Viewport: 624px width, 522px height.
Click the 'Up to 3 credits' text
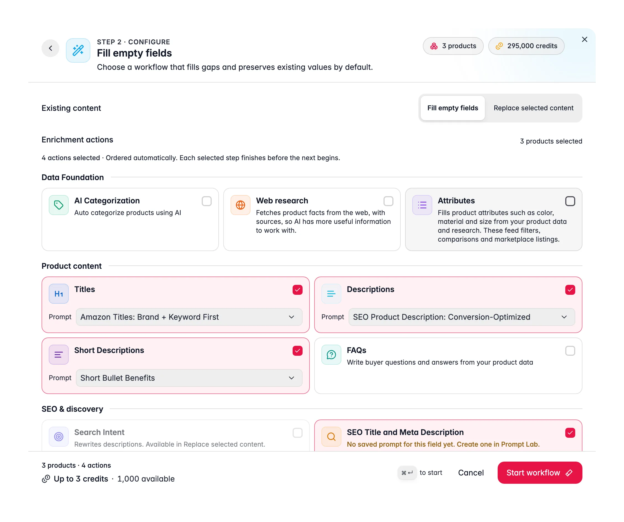click(x=81, y=478)
